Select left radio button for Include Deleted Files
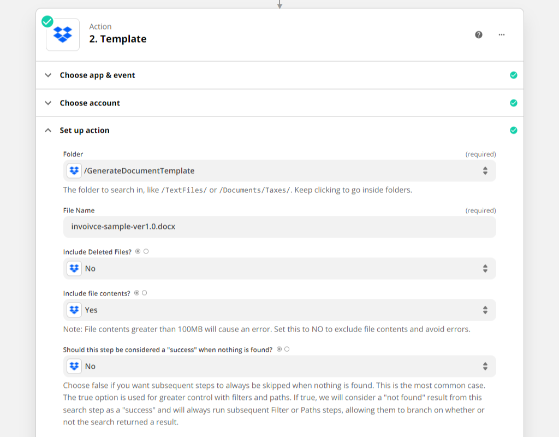The width and height of the screenshot is (559, 437). [x=138, y=251]
